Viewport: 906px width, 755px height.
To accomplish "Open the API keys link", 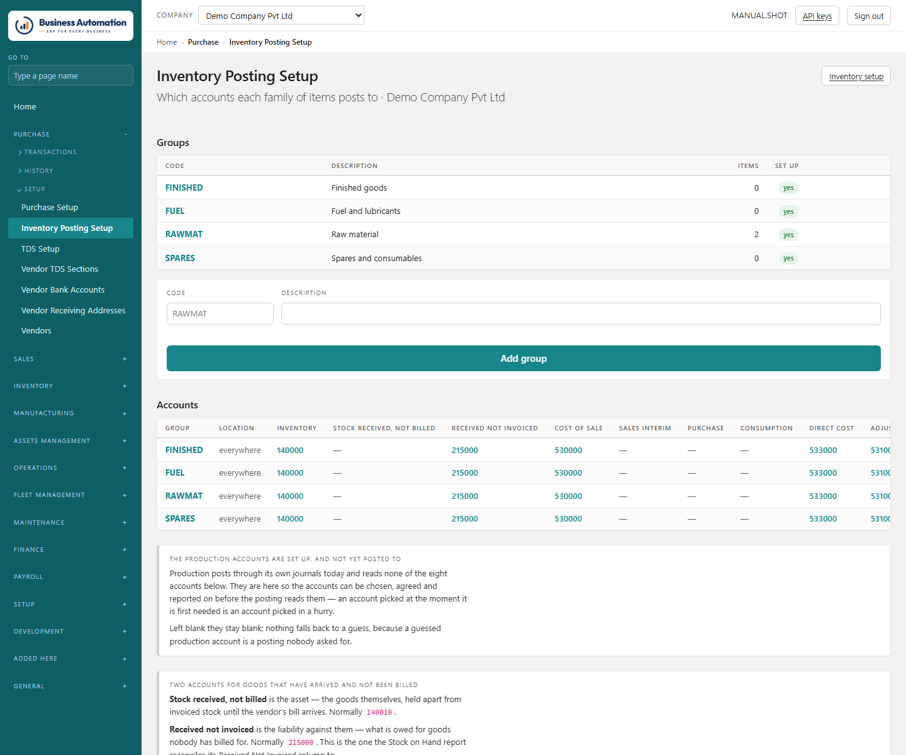I will [817, 16].
